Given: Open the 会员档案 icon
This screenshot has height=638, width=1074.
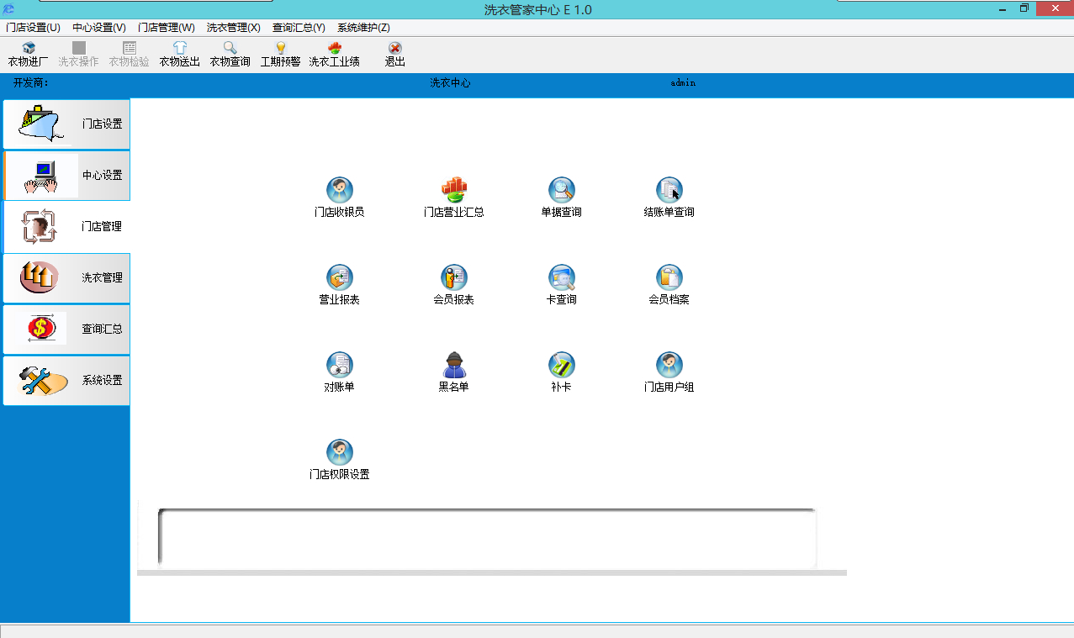Looking at the screenshot, I should click(x=669, y=277).
